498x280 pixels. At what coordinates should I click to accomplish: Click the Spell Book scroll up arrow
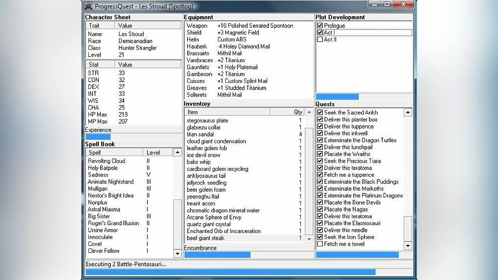178,153
